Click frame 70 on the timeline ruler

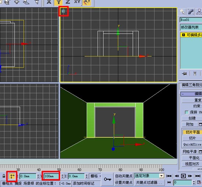pyautogui.click(x=100, y=170)
